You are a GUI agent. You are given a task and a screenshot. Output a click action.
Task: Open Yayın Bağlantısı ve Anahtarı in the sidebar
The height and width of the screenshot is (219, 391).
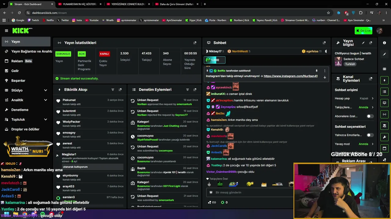pos(26,51)
